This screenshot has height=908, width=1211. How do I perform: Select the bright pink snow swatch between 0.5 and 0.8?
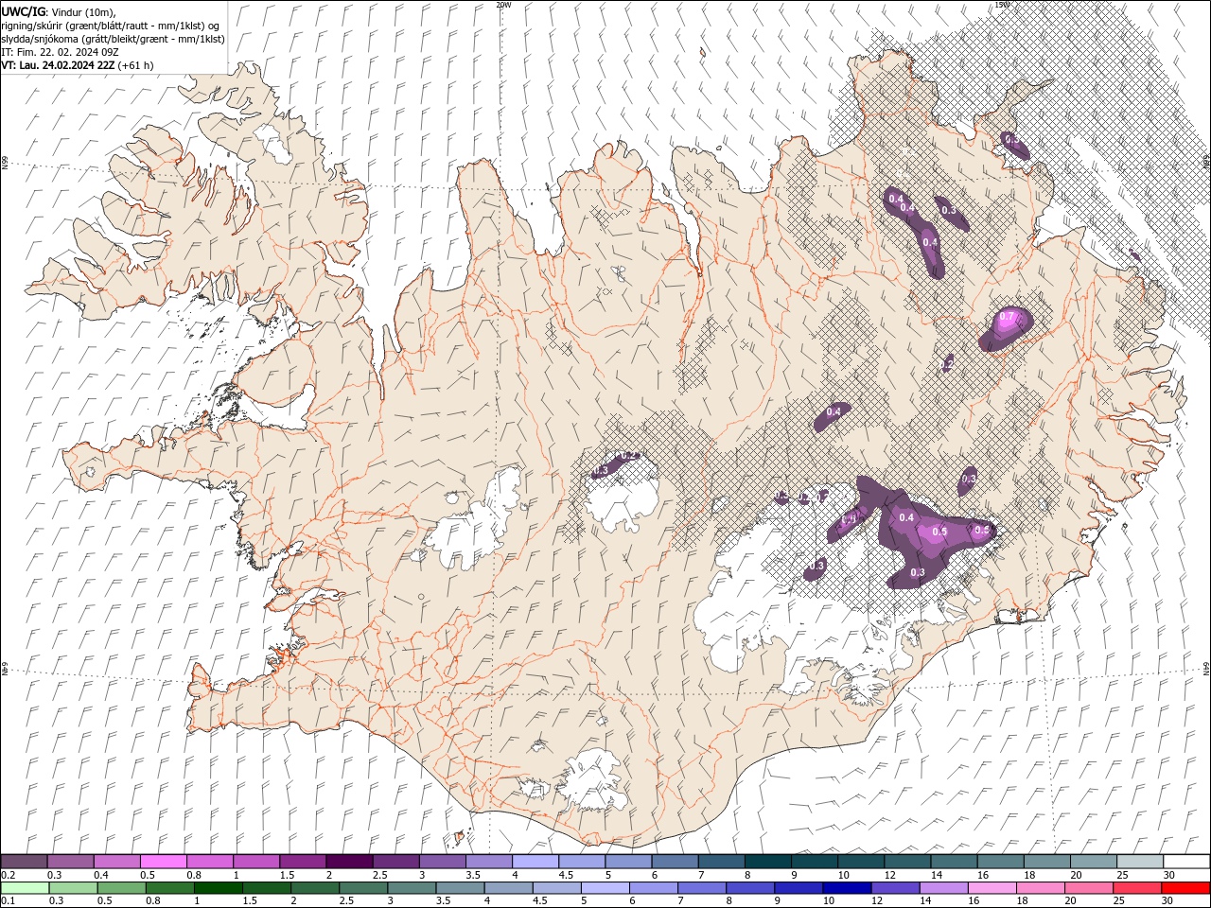(x=163, y=861)
